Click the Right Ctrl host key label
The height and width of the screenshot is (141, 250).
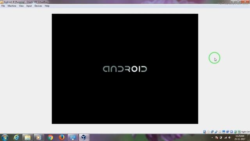coord(246,132)
